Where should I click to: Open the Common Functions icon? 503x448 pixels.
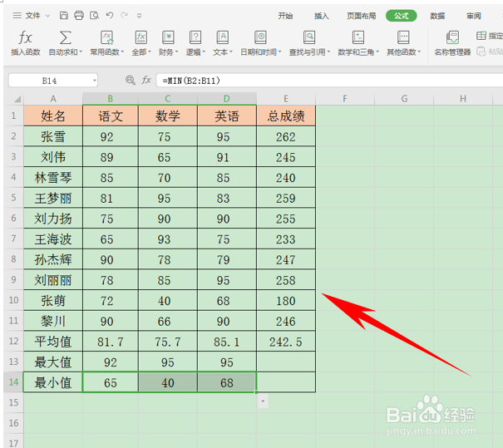(x=107, y=38)
